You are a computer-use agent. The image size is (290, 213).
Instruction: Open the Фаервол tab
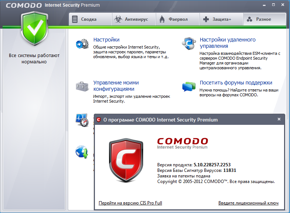[178, 19]
